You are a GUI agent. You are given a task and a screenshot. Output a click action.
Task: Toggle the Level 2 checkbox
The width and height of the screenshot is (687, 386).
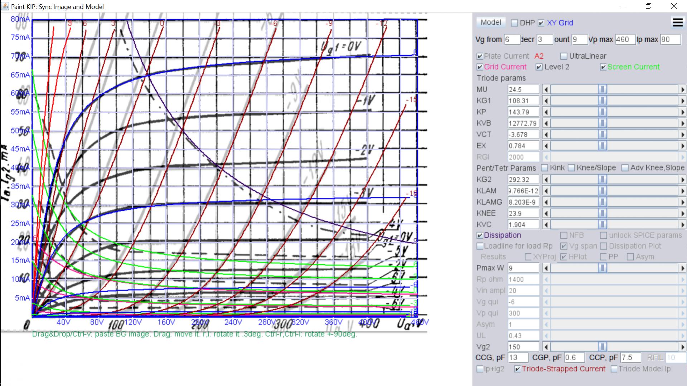pos(540,67)
